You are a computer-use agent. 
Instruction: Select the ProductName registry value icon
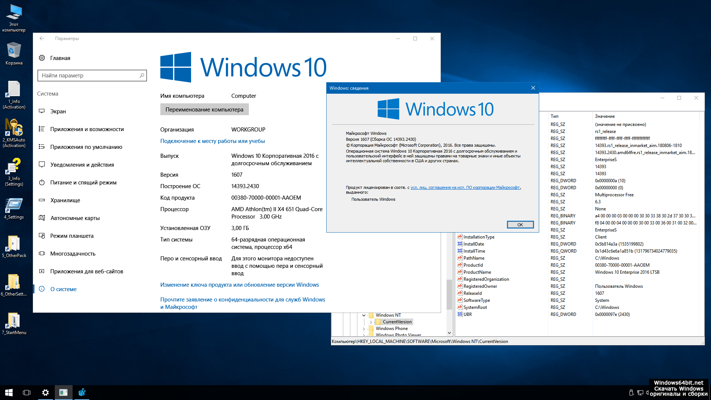point(460,272)
